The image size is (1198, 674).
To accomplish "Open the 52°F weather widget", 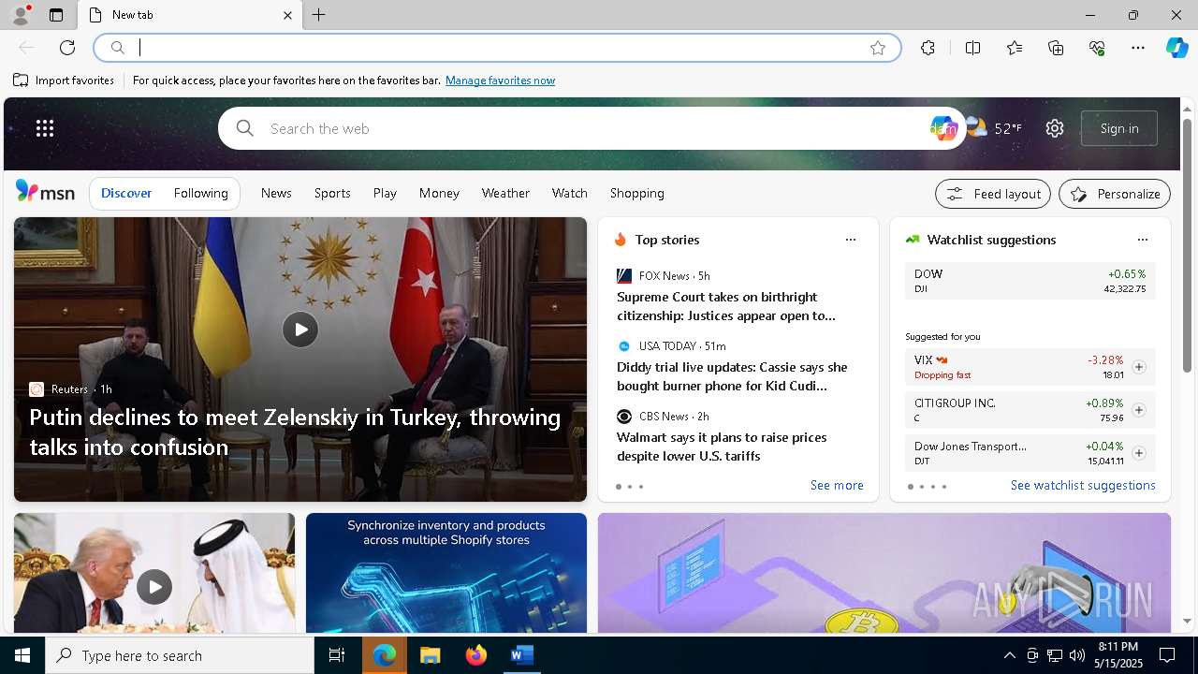I will point(994,128).
